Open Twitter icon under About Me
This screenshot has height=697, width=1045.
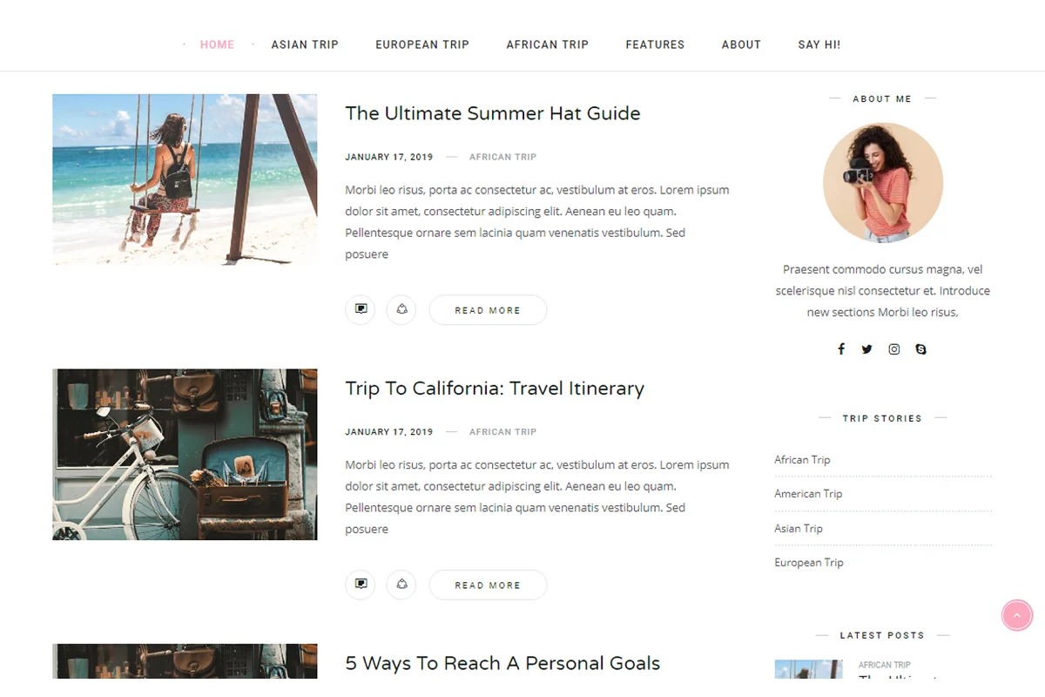[x=867, y=349]
